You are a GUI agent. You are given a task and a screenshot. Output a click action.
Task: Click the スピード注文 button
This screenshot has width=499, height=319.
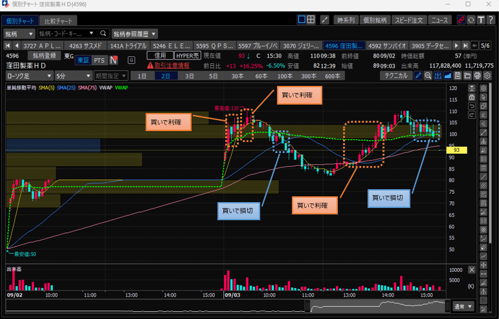(408, 20)
